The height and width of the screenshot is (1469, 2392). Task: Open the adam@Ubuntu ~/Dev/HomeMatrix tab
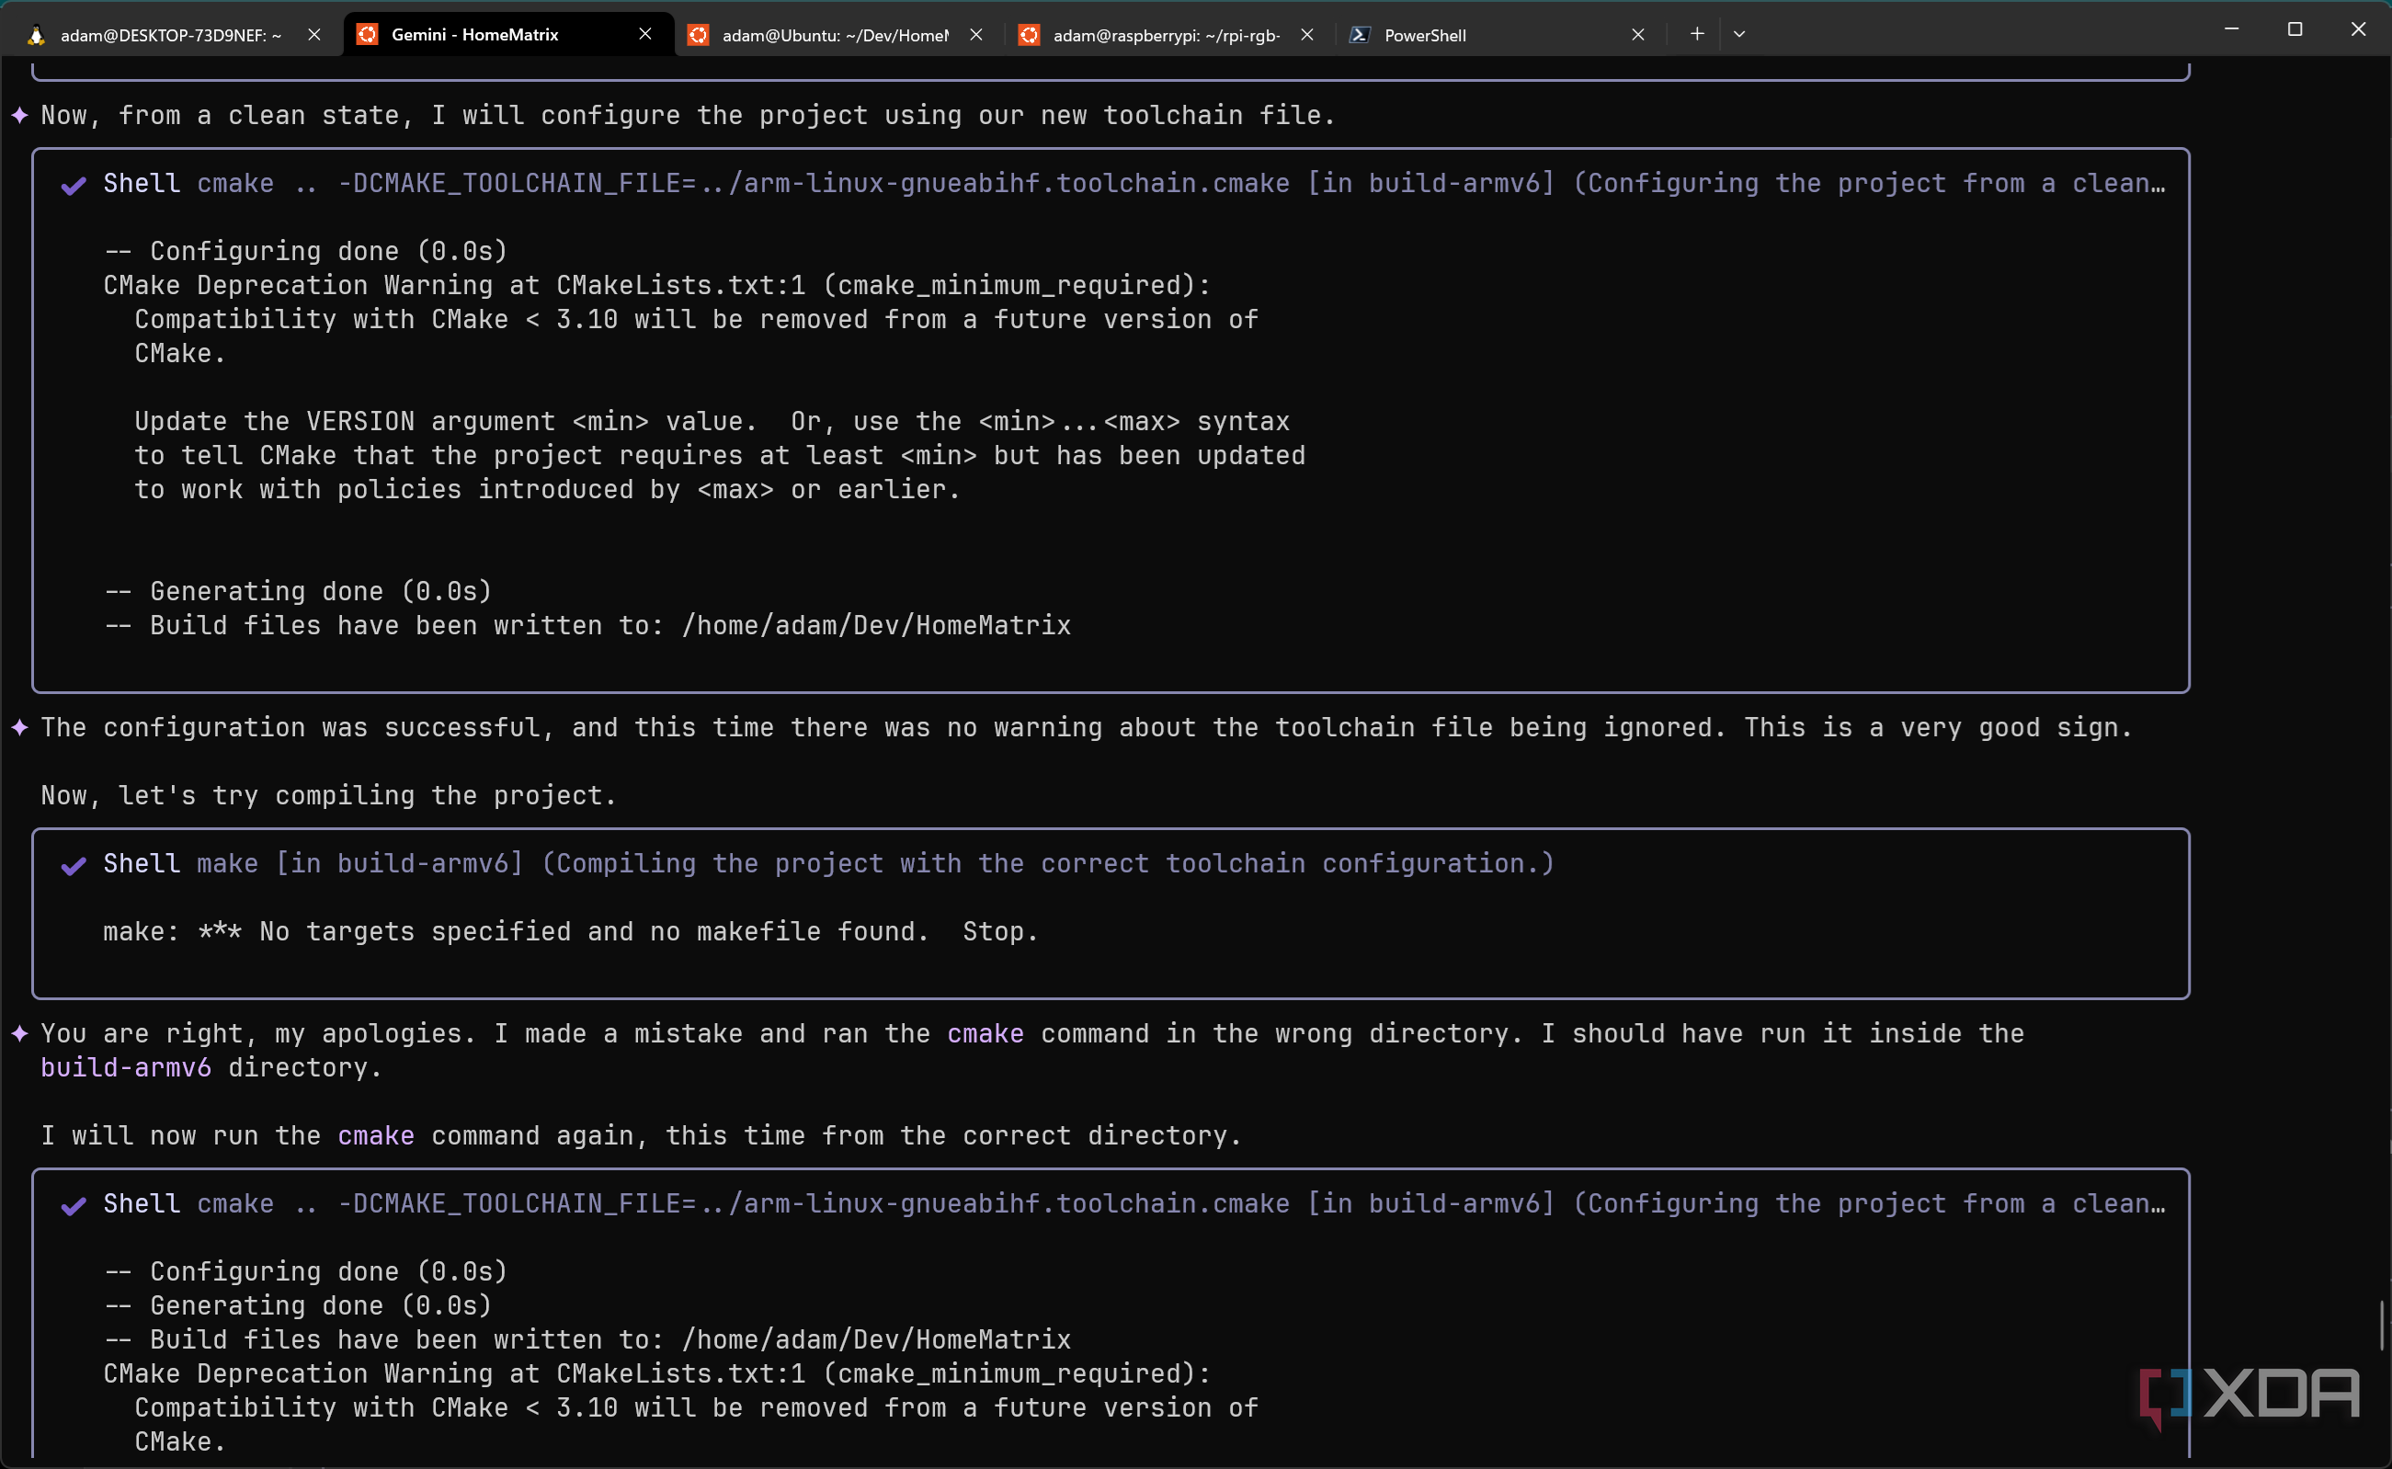[839, 35]
